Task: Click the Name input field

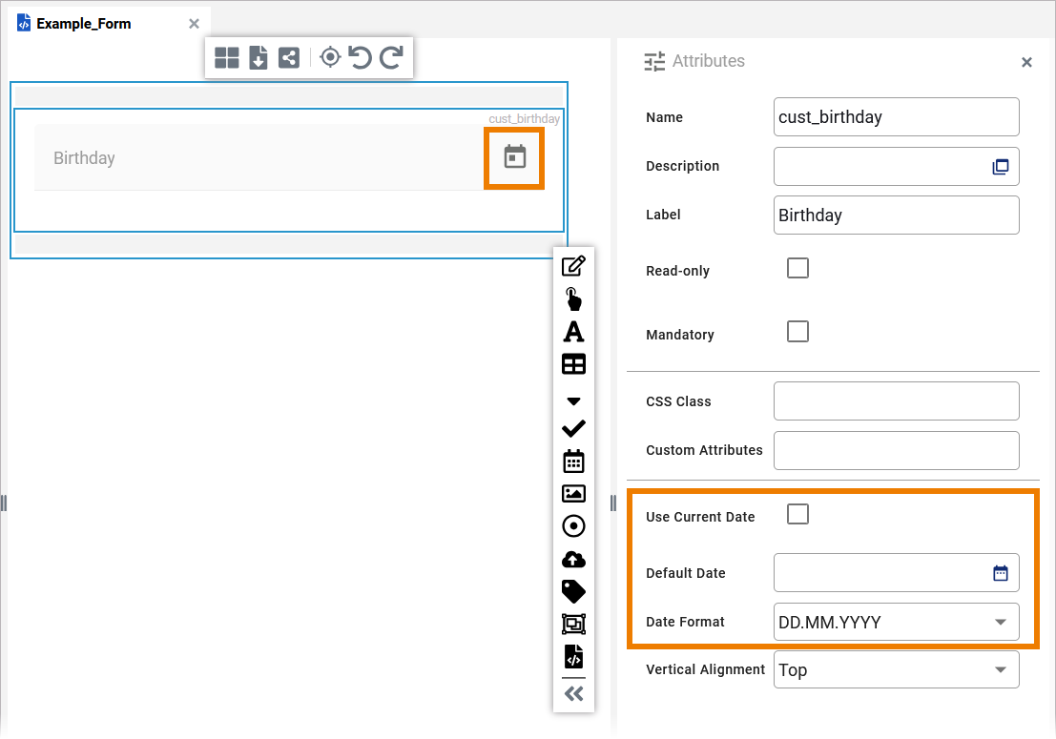Action: (897, 117)
